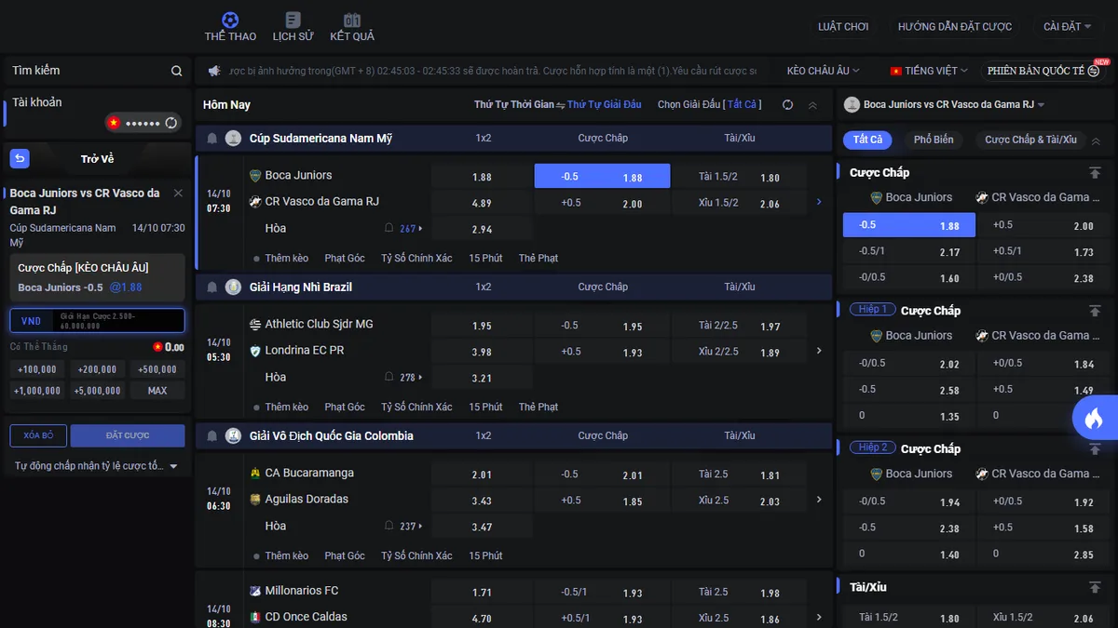Click the blue Trở Về back arrow
The width and height of the screenshot is (1118, 628).
(20, 158)
